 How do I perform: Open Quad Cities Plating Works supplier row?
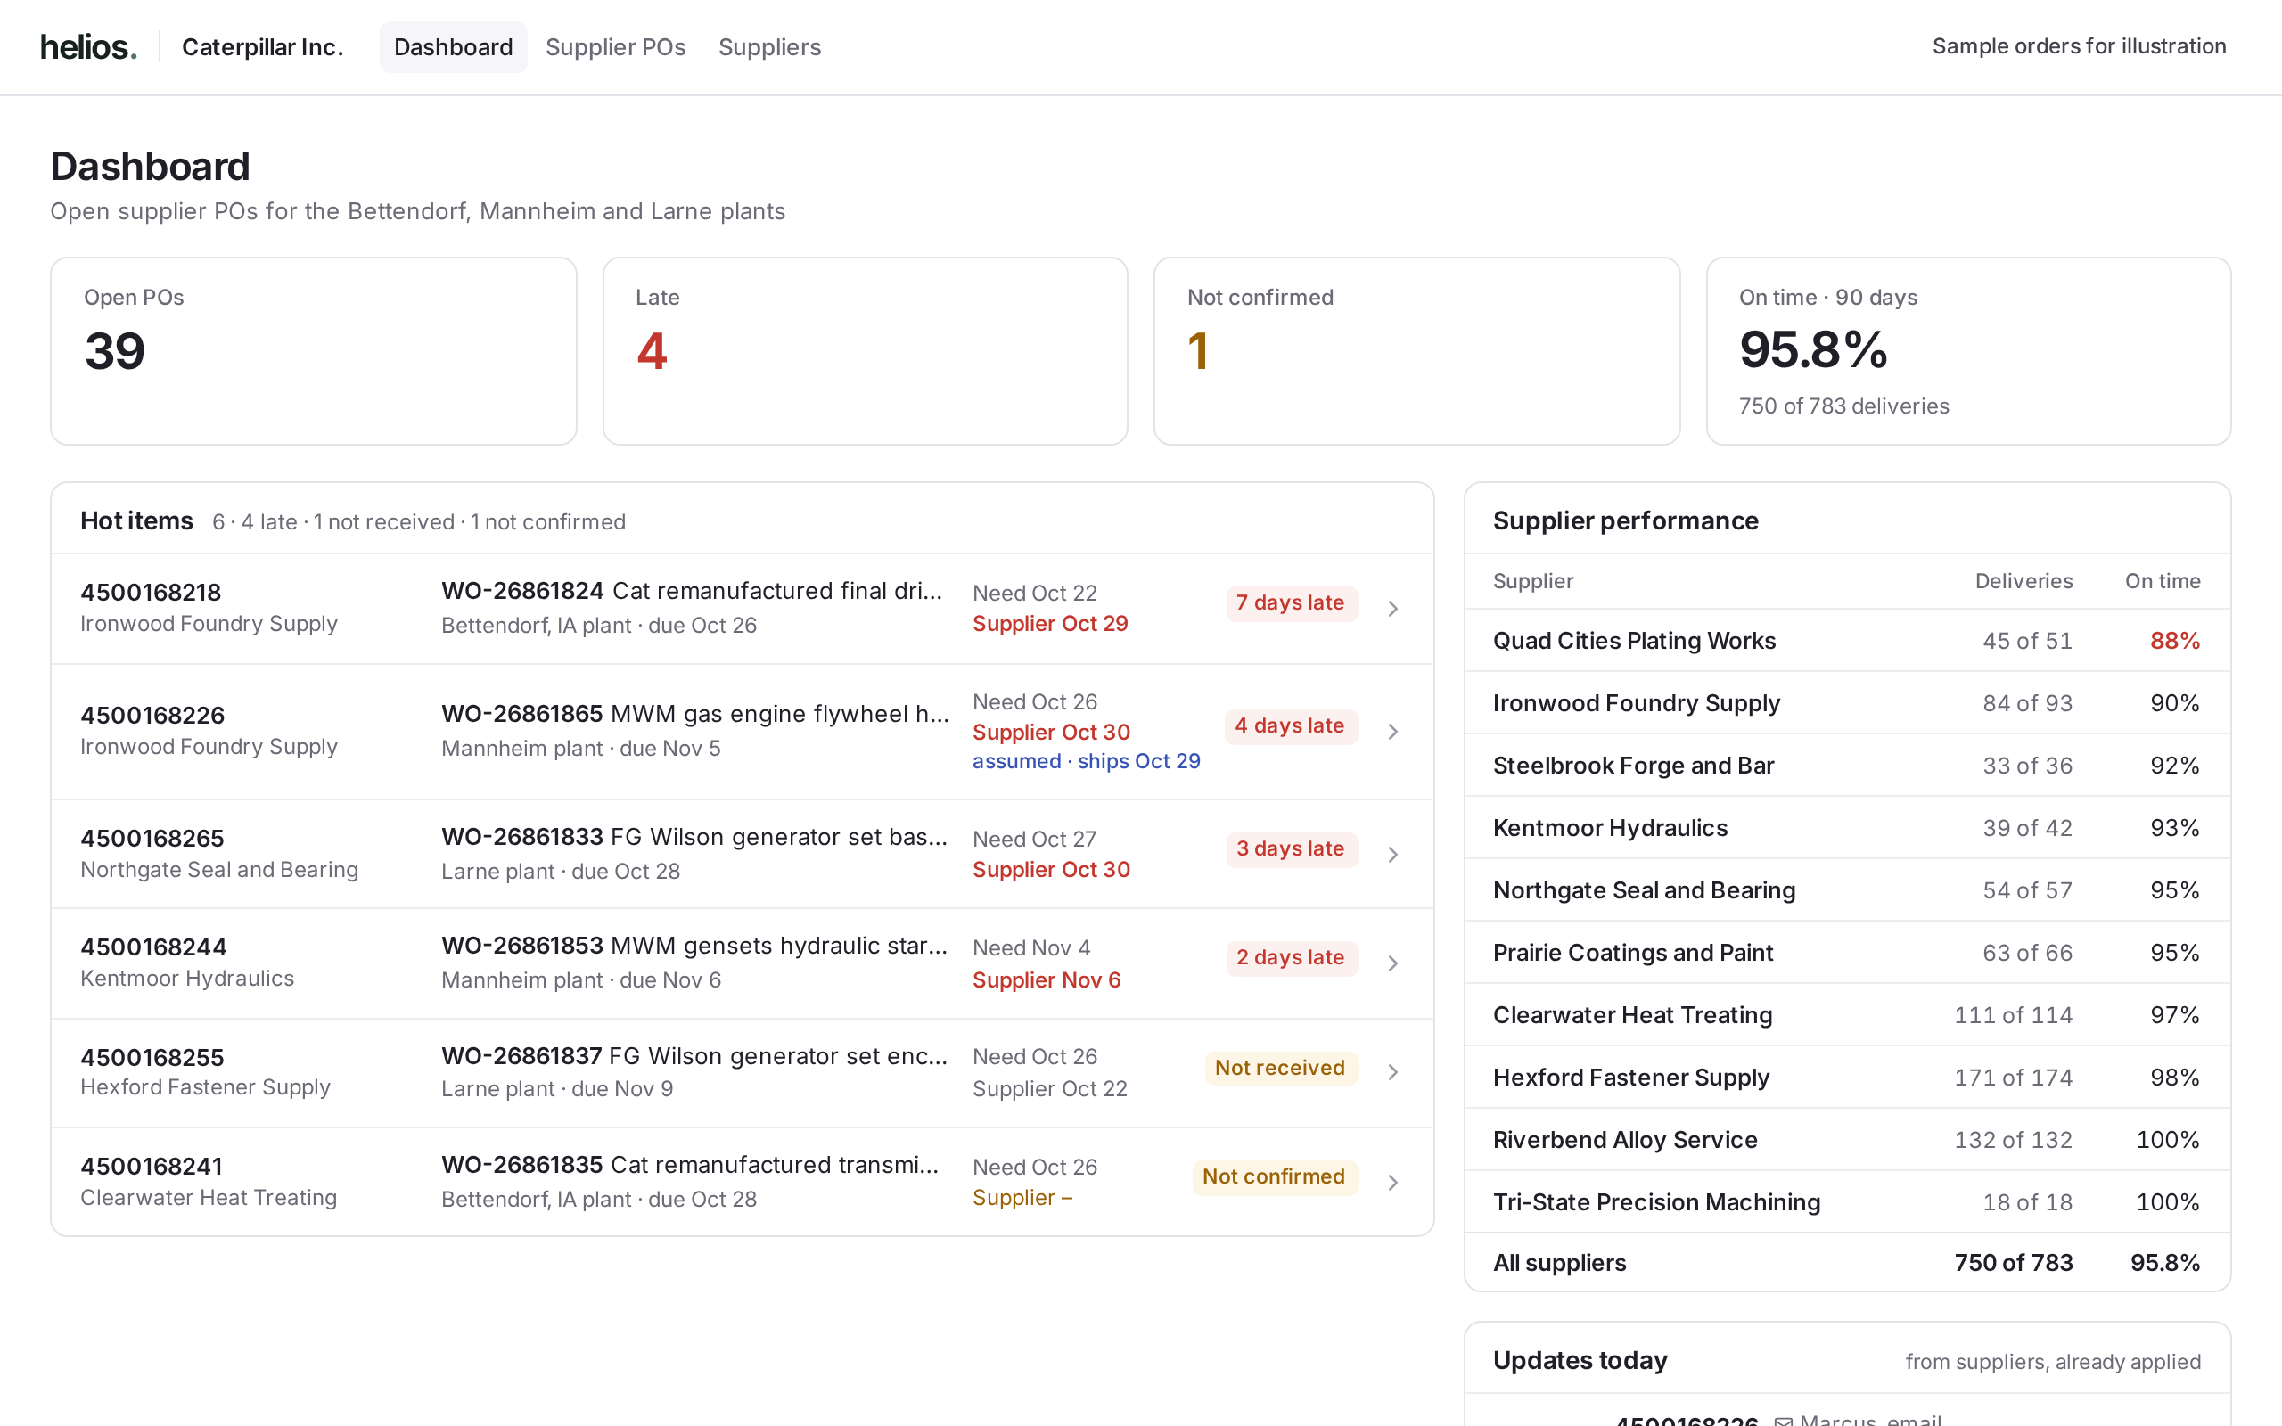click(x=1846, y=641)
